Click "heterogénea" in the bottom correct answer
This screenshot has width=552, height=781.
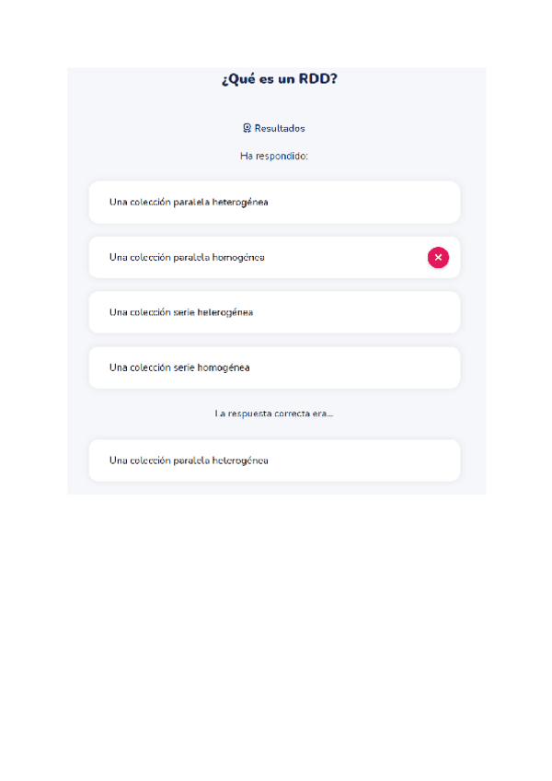click(240, 460)
